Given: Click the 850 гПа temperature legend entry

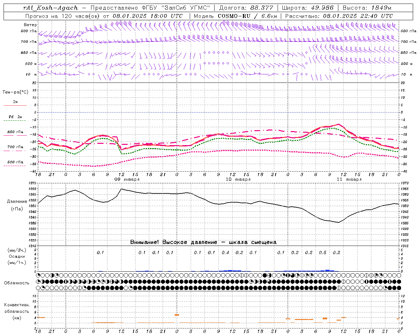Looking at the screenshot, I should click(15, 132).
